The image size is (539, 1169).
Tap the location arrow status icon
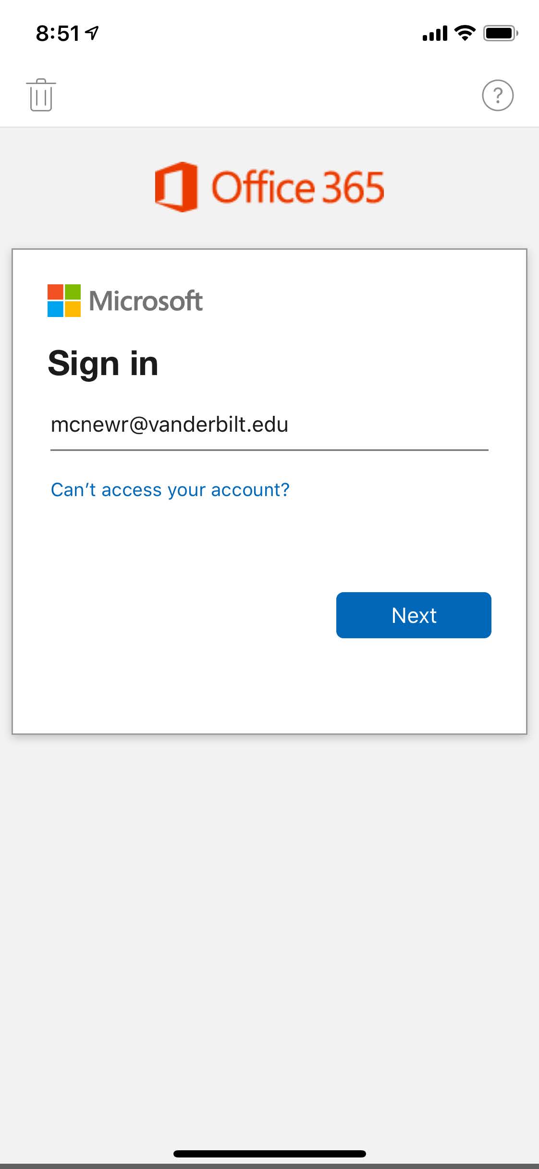click(x=92, y=33)
